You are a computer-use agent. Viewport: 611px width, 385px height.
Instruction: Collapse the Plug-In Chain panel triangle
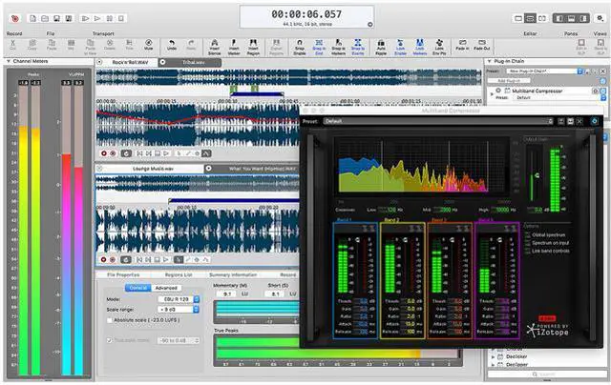pyautogui.click(x=489, y=61)
